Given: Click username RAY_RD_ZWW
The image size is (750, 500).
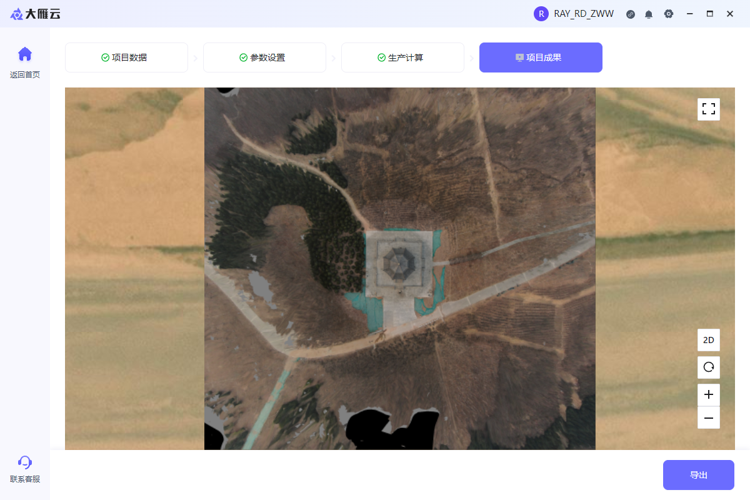Looking at the screenshot, I should click(x=584, y=14).
